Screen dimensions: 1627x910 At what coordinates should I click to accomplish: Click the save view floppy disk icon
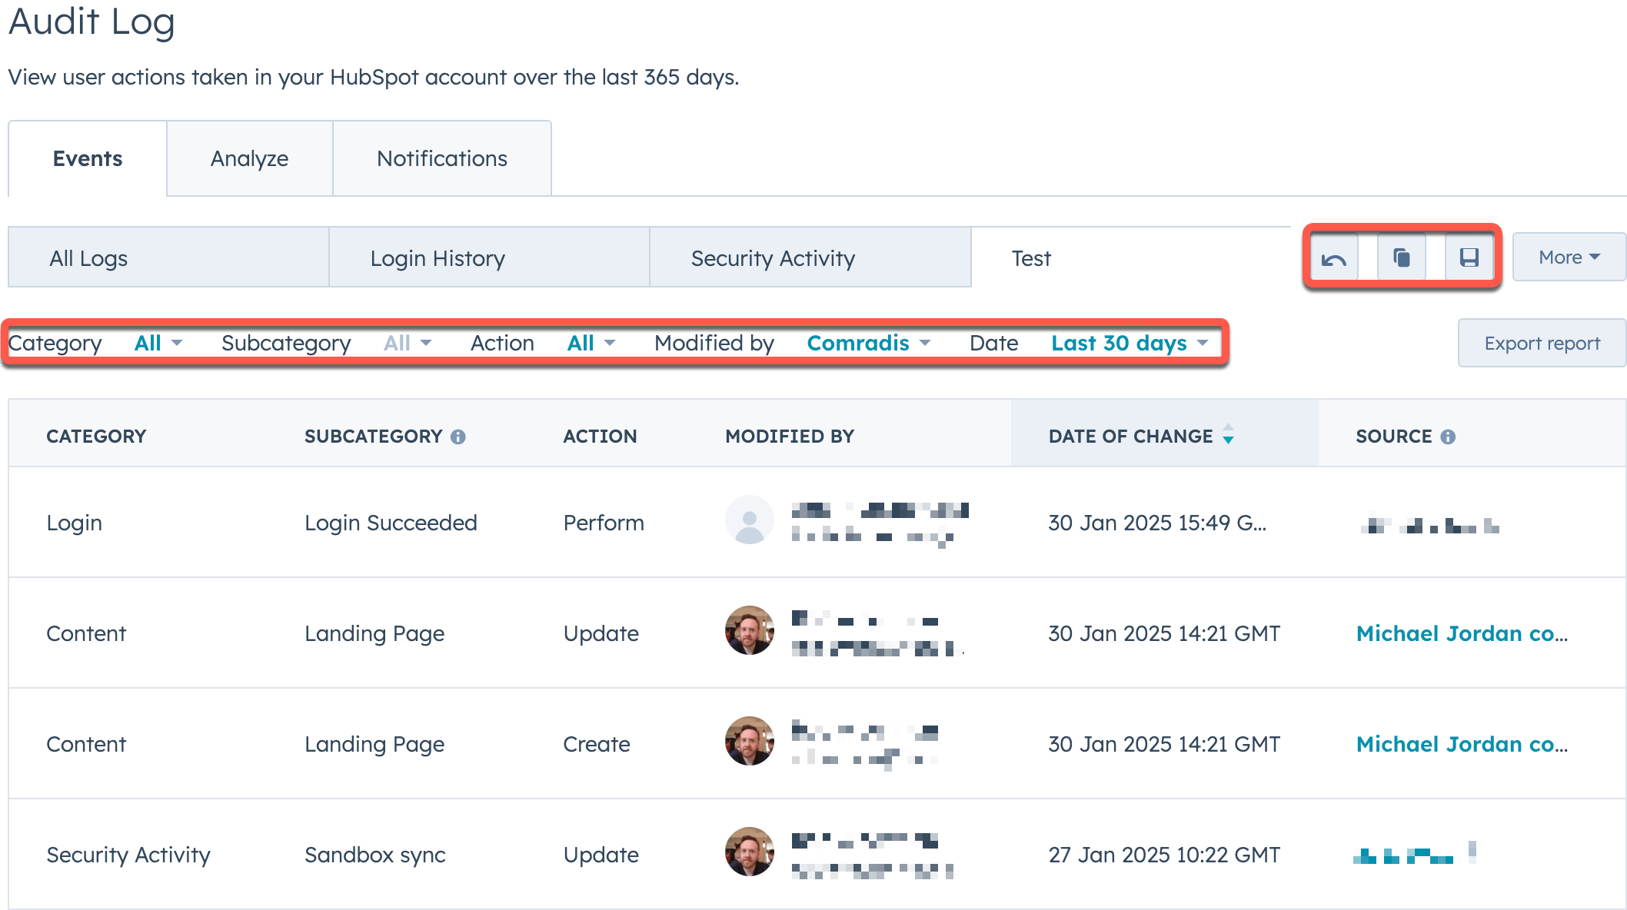tap(1469, 258)
